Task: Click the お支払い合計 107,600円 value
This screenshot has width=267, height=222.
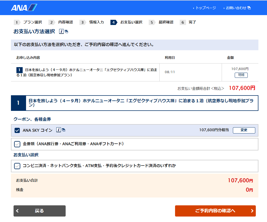Action: point(240,180)
